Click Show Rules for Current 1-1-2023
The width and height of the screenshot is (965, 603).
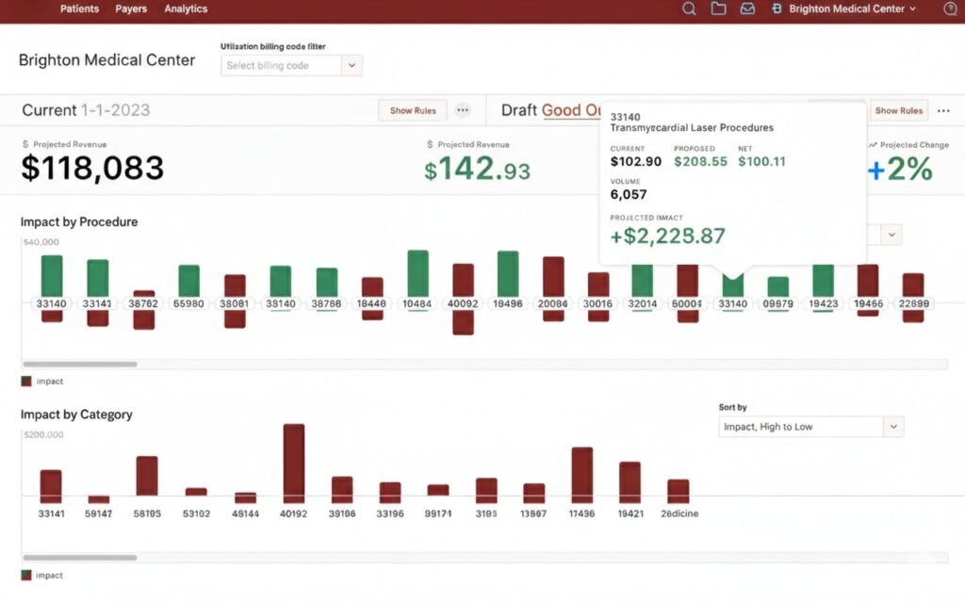[x=413, y=110]
